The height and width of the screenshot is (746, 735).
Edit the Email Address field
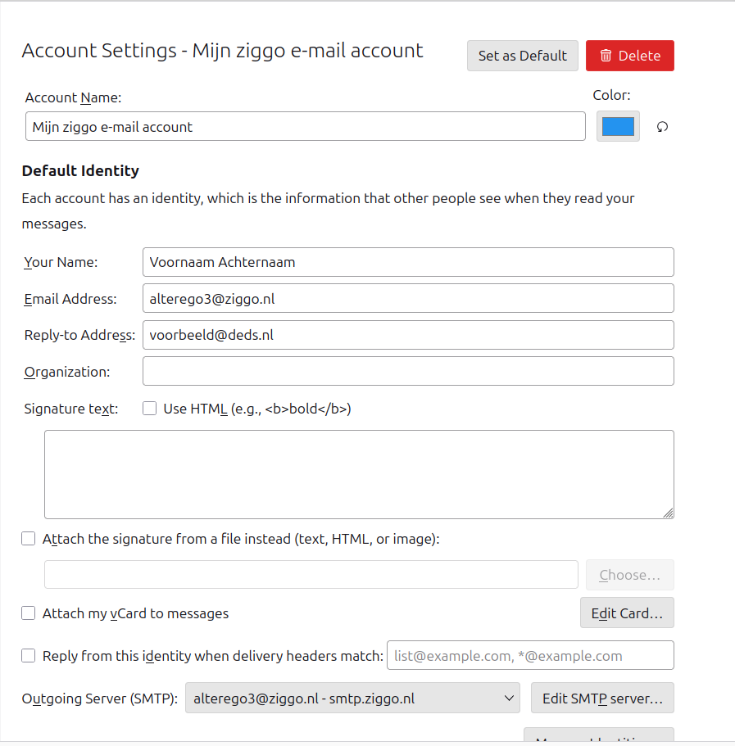(x=408, y=299)
